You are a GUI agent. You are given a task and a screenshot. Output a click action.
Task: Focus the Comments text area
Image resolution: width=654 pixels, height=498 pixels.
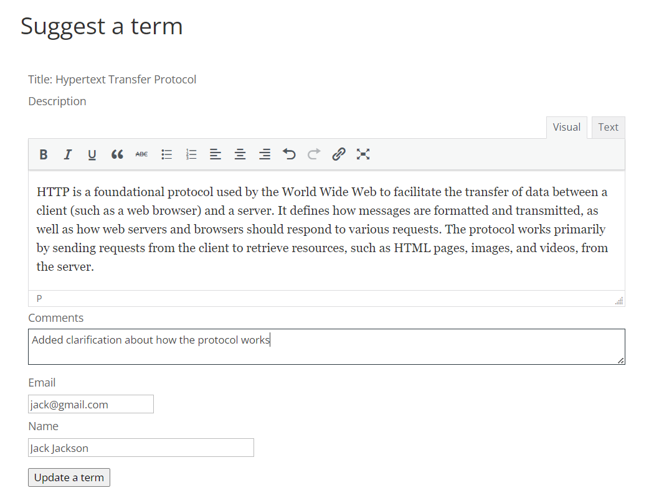click(326, 347)
